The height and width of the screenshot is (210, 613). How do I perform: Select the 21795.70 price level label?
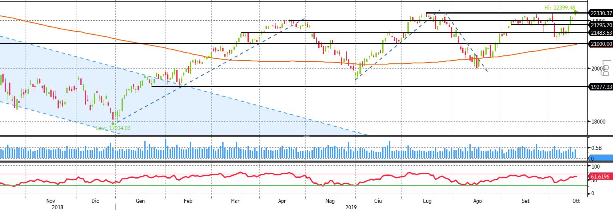[601, 25]
